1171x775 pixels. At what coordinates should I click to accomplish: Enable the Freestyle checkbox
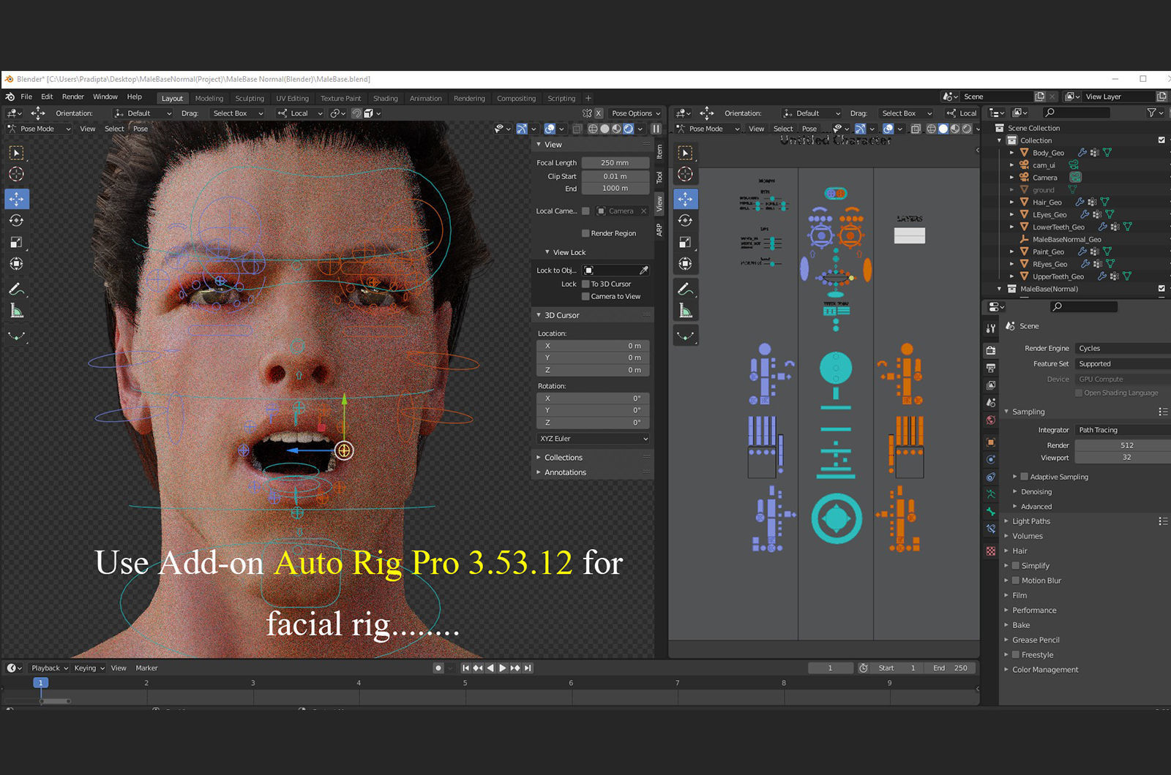[1016, 655]
